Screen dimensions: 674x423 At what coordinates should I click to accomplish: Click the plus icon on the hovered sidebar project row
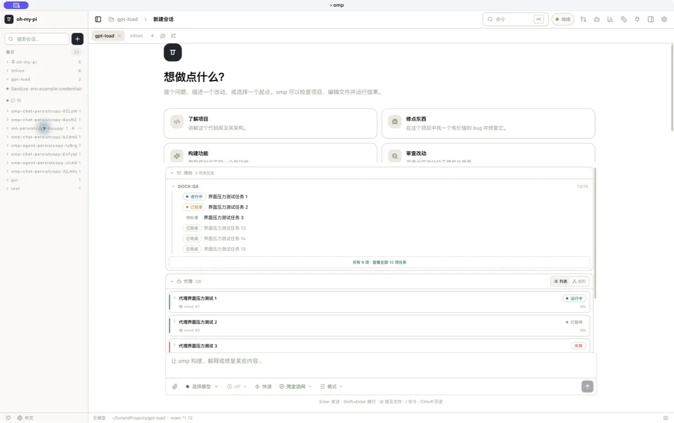click(73, 128)
